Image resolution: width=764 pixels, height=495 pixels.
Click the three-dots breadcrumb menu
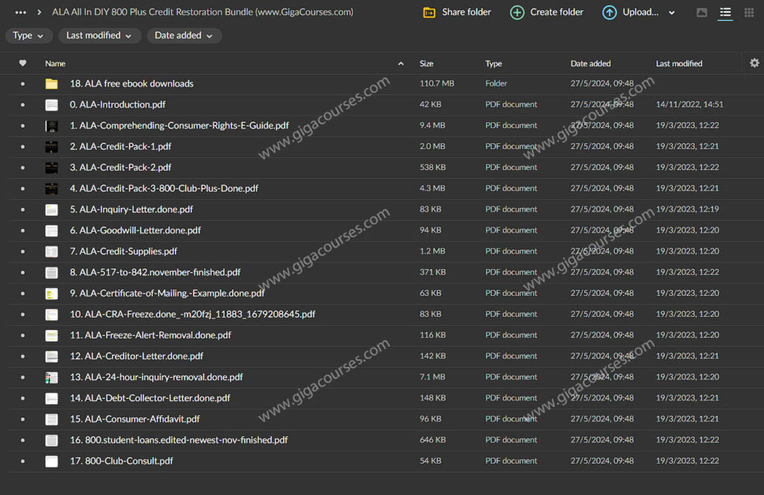(x=21, y=13)
